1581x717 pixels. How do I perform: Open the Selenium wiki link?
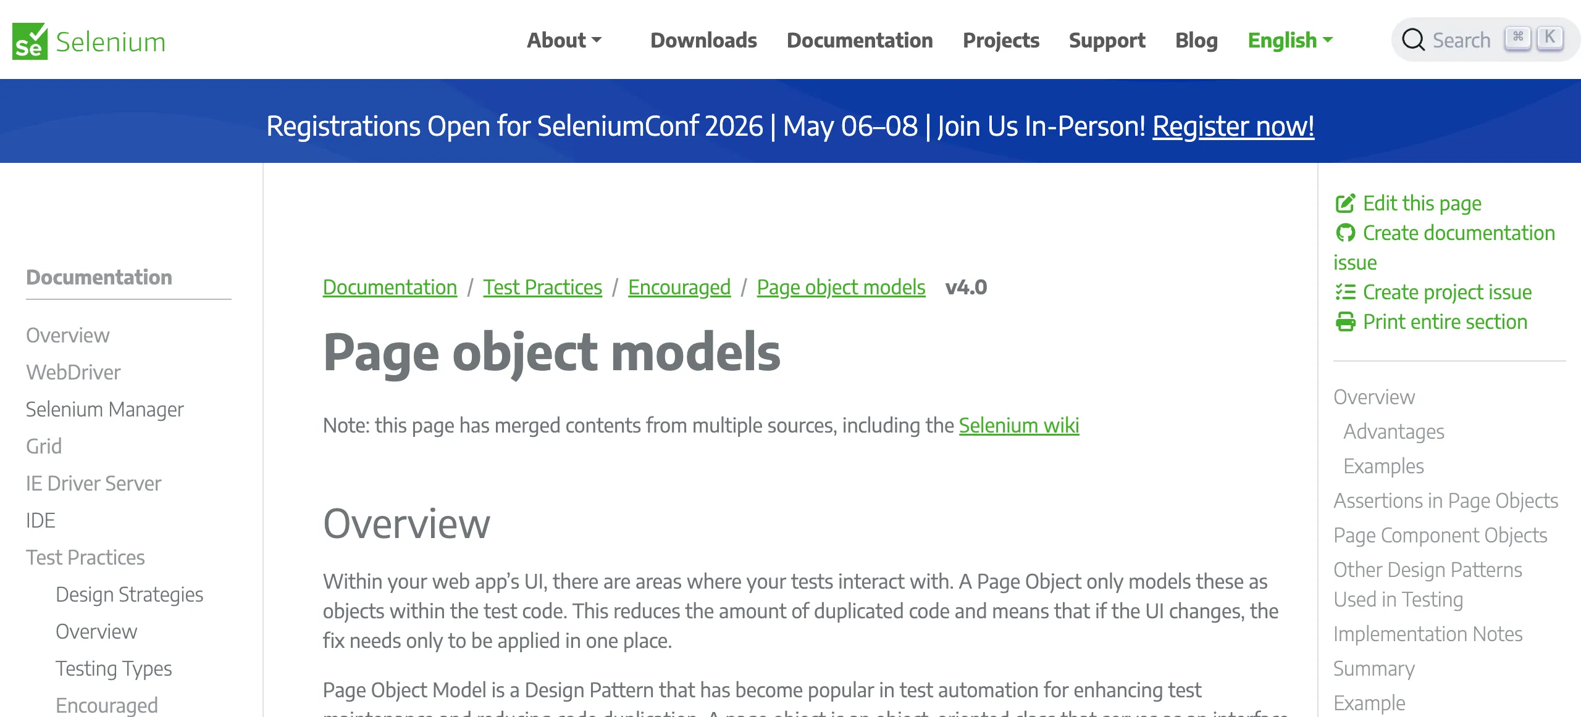[1019, 425]
